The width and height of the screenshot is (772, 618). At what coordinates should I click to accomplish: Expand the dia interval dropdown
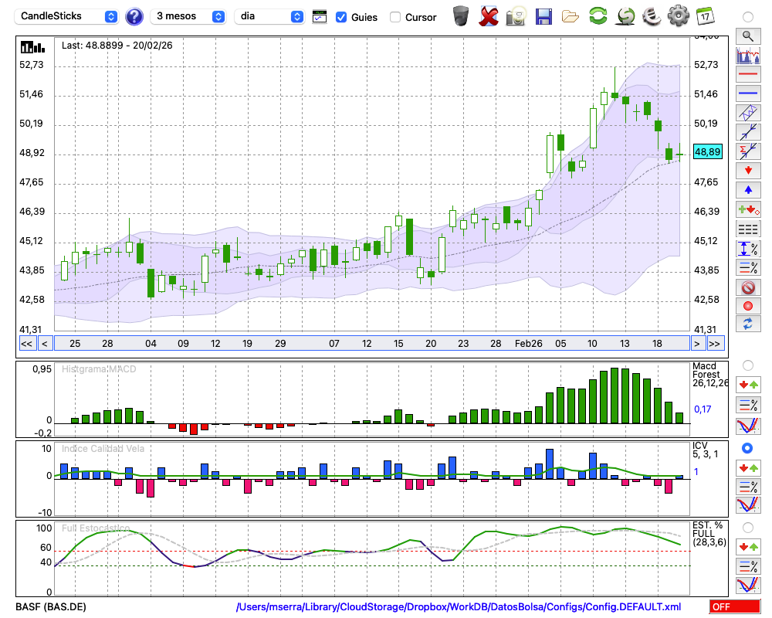coord(270,16)
